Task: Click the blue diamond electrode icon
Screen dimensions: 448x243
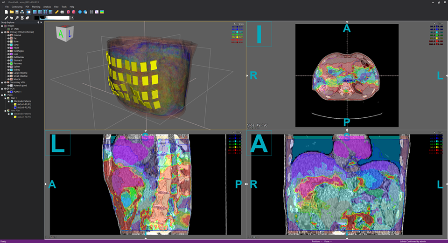Action: [80, 12]
